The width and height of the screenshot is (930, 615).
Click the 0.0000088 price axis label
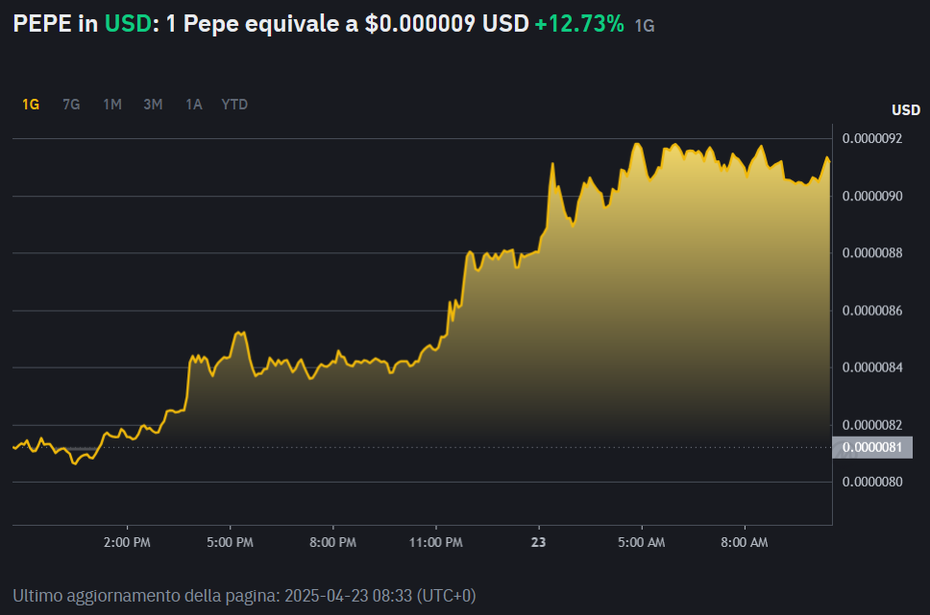point(872,253)
